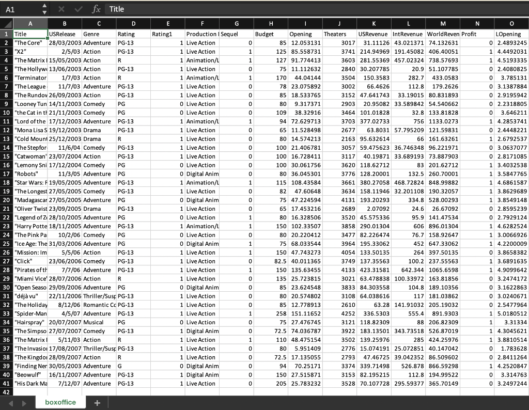Click the right sheet navigation arrow
The height and width of the screenshot is (410, 529).
click(x=23, y=402)
